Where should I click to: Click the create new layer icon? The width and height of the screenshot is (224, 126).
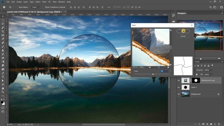(215, 124)
